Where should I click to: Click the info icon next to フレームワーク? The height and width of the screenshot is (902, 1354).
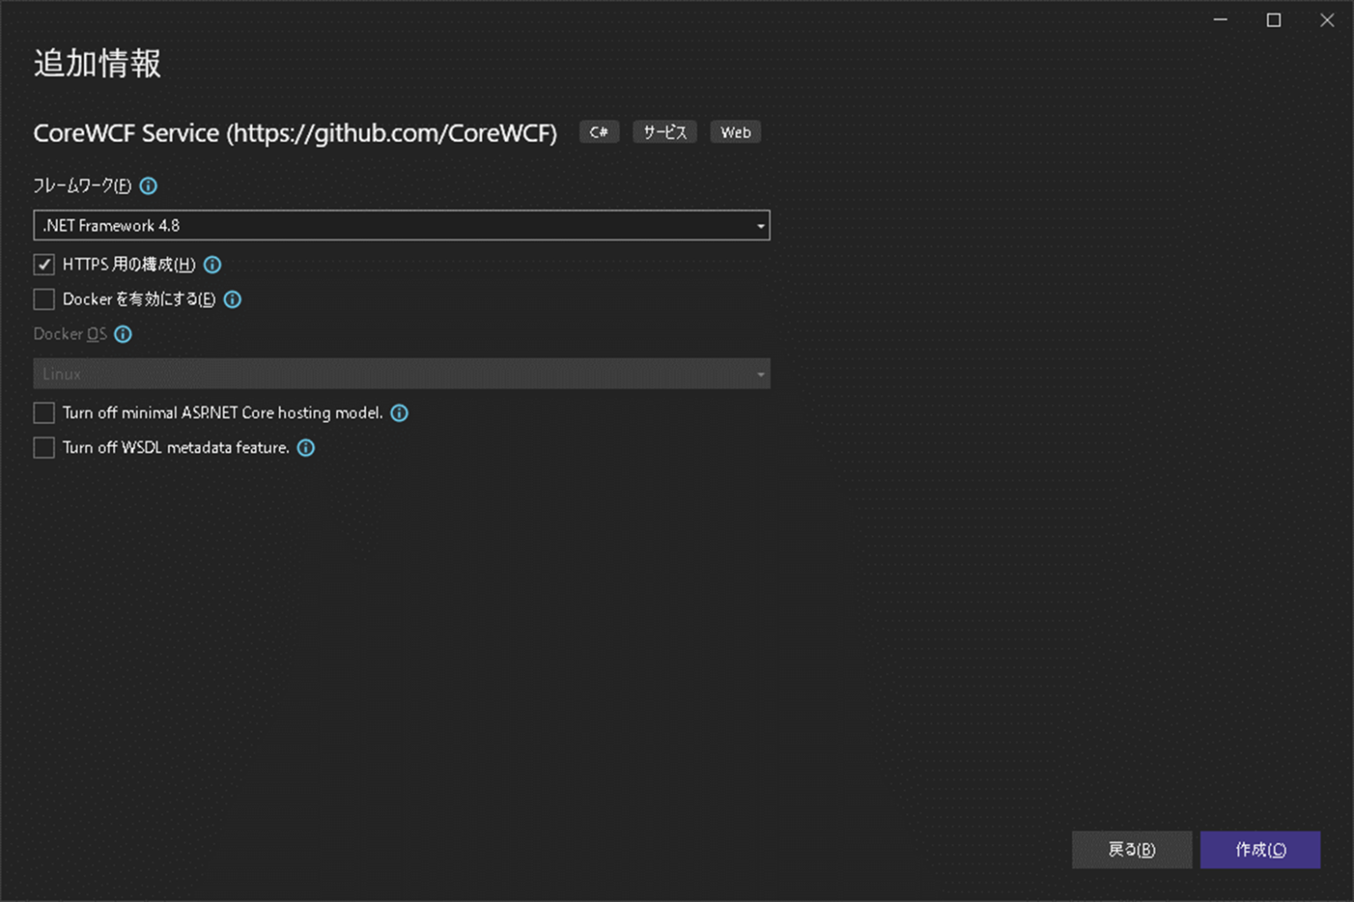tap(148, 186)
